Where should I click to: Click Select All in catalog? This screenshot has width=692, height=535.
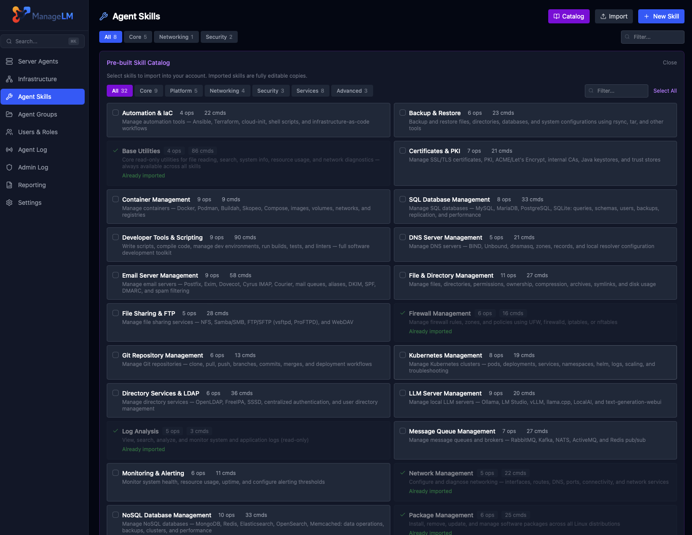tap(665, 91)
